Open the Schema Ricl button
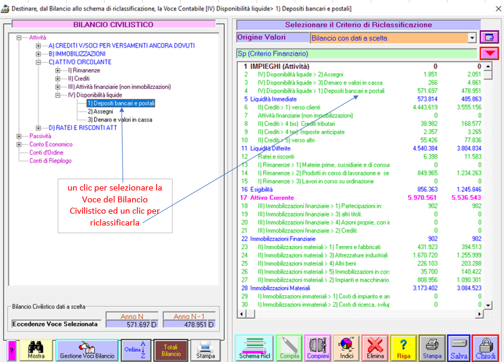 coord(255,348)
